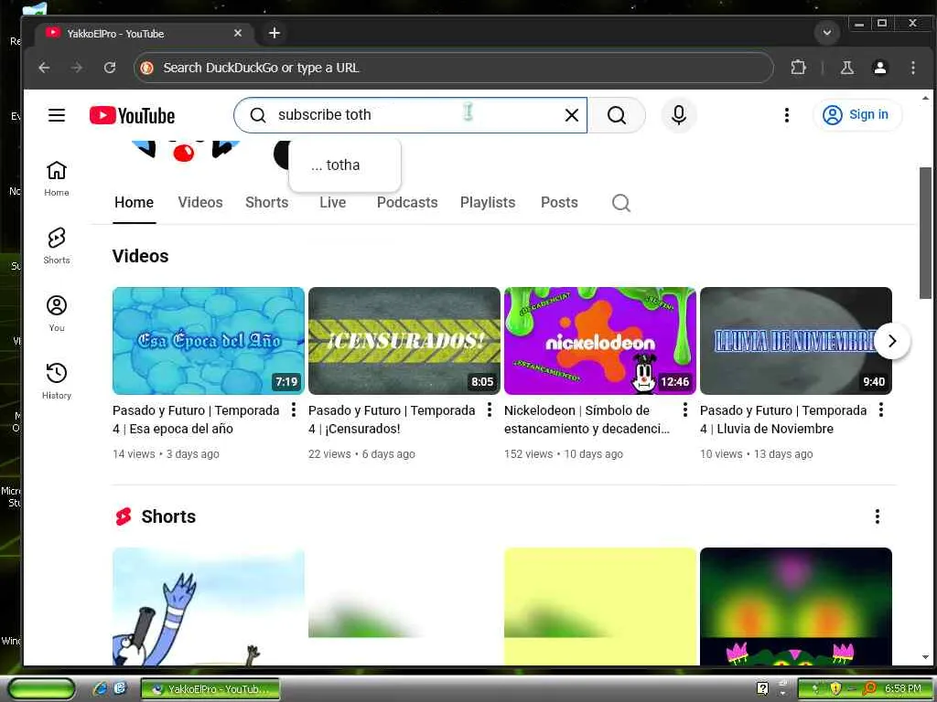Open the Mordecai blue jay short thumbnail
This screenshot has width=937, height=702.
tap(209, 607)
